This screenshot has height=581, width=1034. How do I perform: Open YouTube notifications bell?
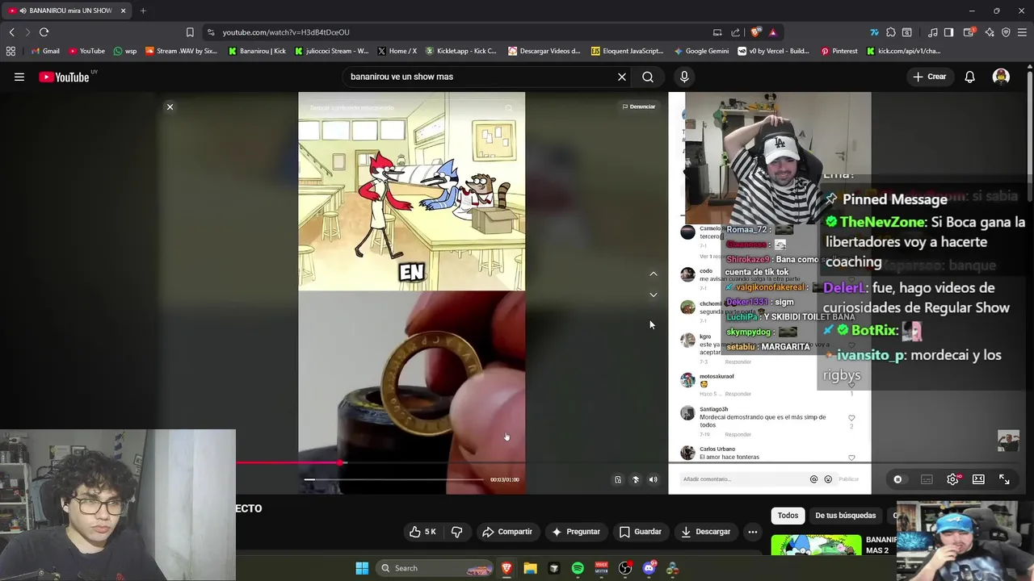tap(969, 77)
